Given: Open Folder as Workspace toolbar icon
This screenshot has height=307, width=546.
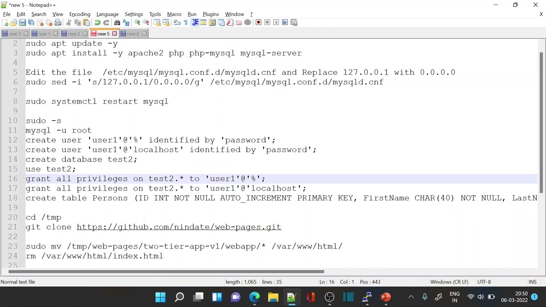Looking at the screenshot, I should 238,23.
